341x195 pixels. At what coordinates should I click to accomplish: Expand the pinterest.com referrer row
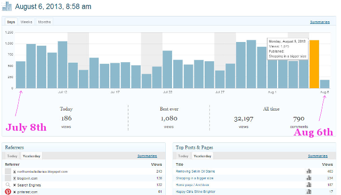pyautogui.click(x=14, y=192)
